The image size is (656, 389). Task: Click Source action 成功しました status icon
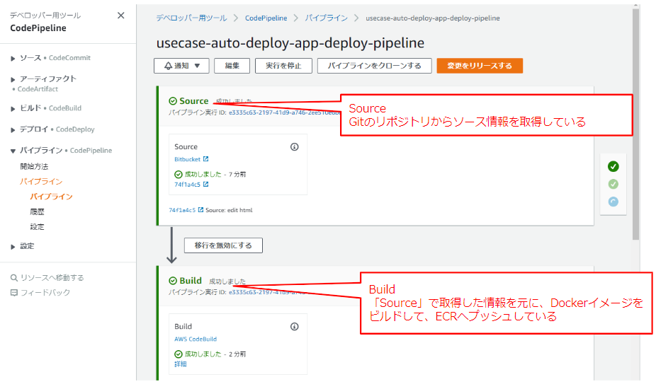coord(179,174)
